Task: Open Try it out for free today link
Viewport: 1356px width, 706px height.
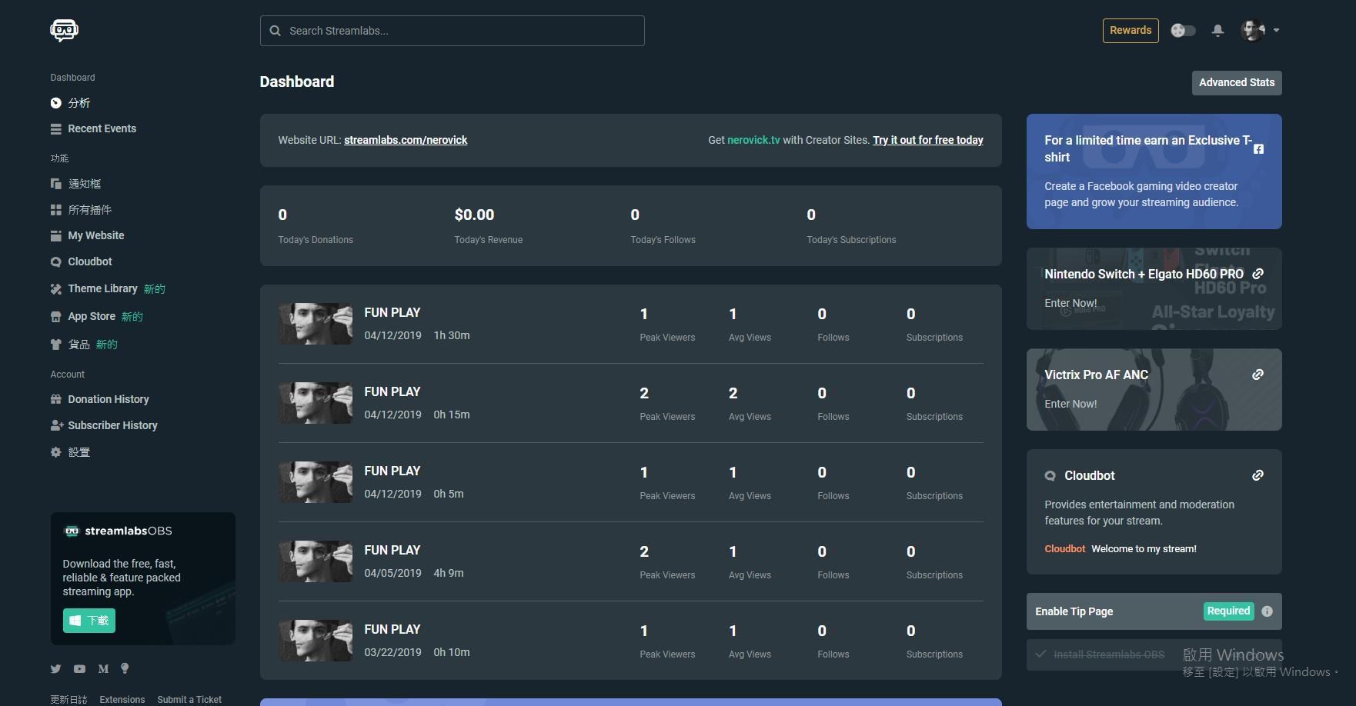Action: click(x=927, y=140)
